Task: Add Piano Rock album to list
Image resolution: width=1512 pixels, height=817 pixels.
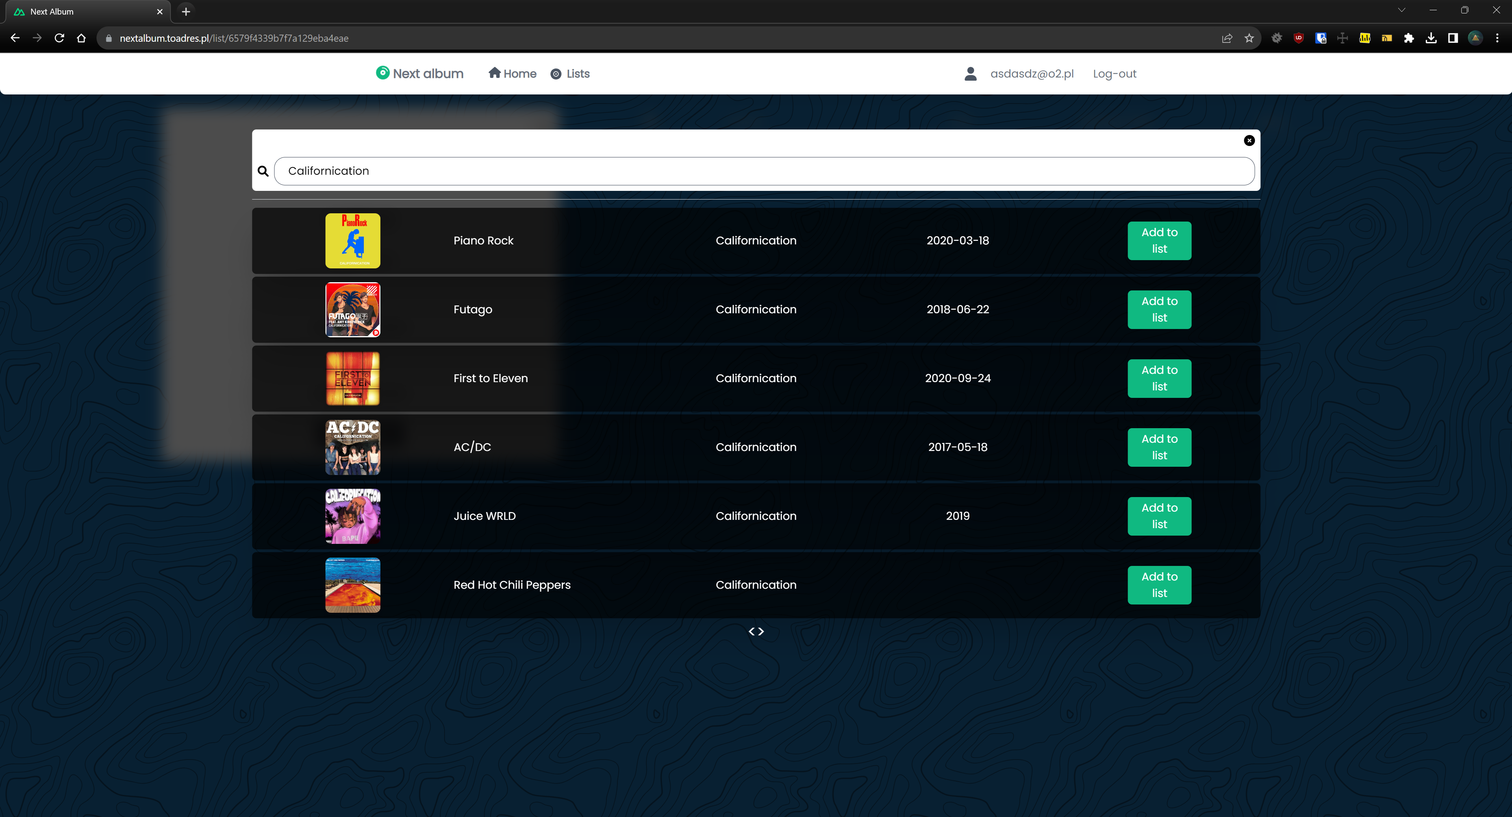Action: (1159, 240)
